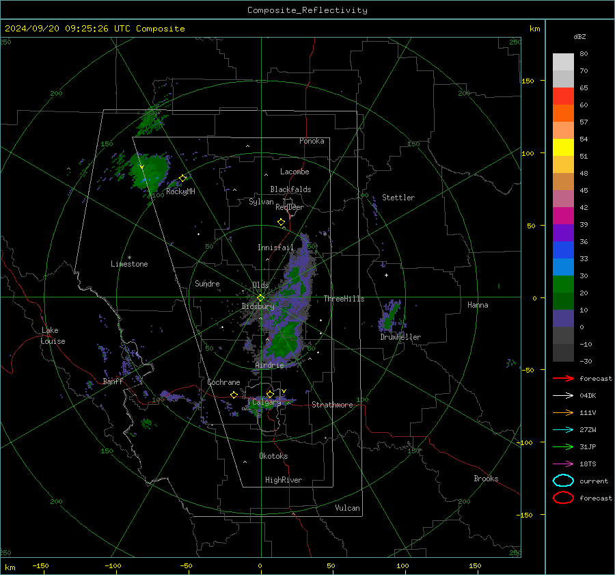Click the RedDeer city label
This screenshot has width=615, height=575.
coord(290,207)
